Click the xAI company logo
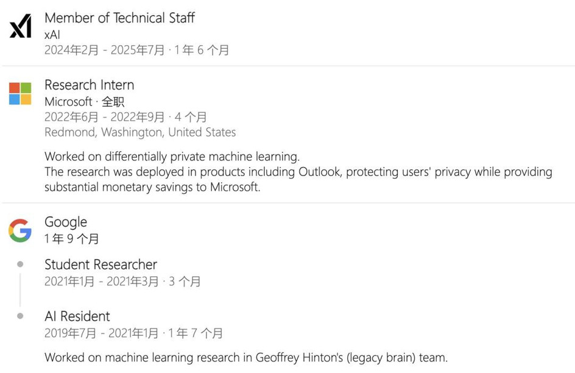The height and width of the screenshot is (373, 575). (20, 26)
